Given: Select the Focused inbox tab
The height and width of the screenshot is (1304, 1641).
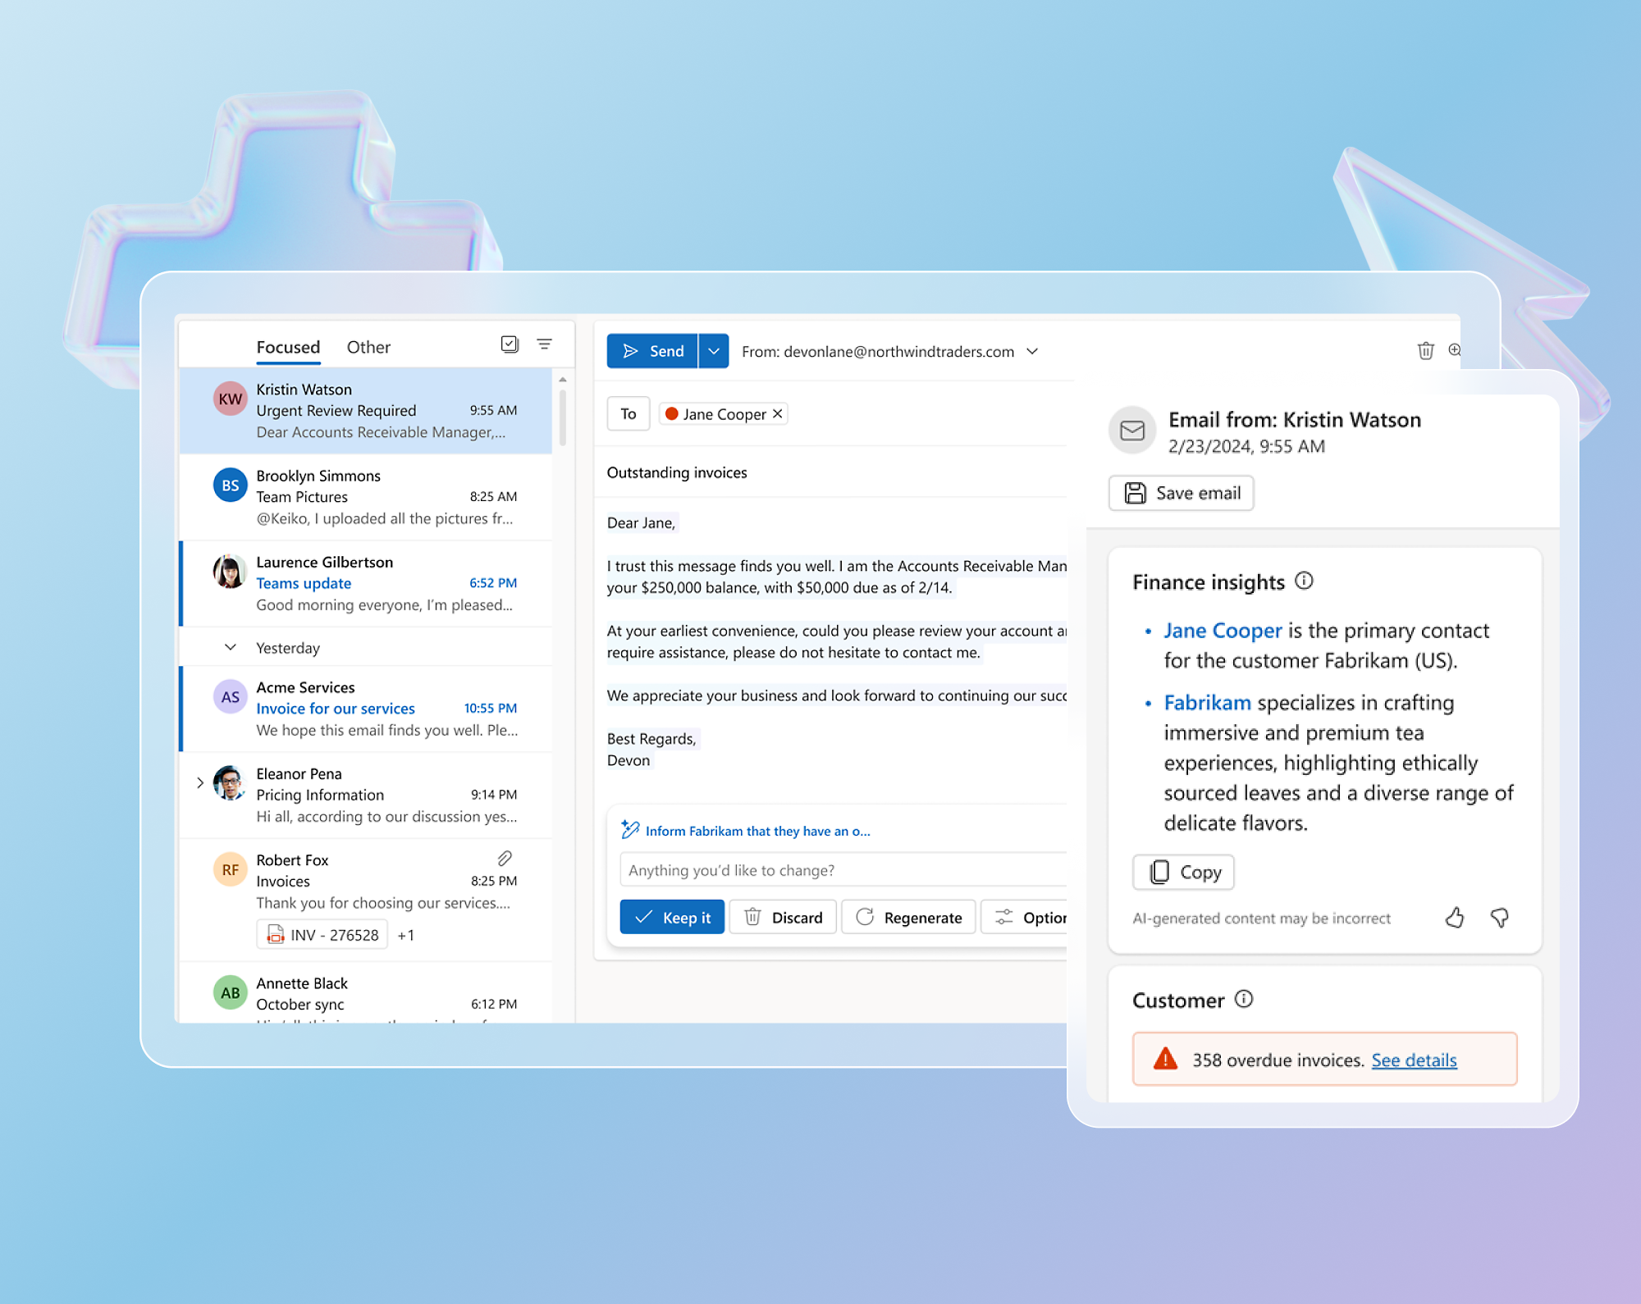Looking at the screenshot, I should pyautogui.click(x=286, y=346).
